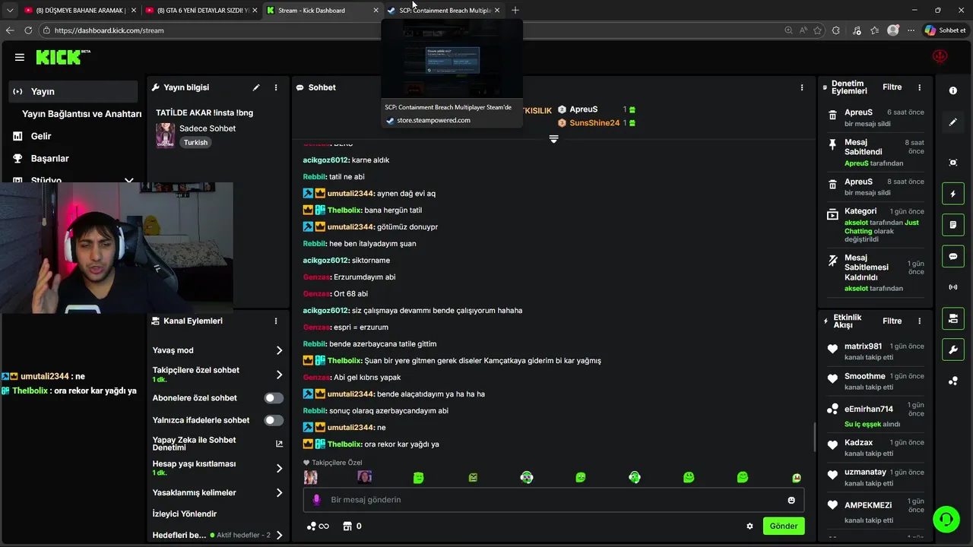The height and width of the screenshot is (547, 973).
Task: Expand the Hedefleri chevron
Action: click(x=279, y=535)
